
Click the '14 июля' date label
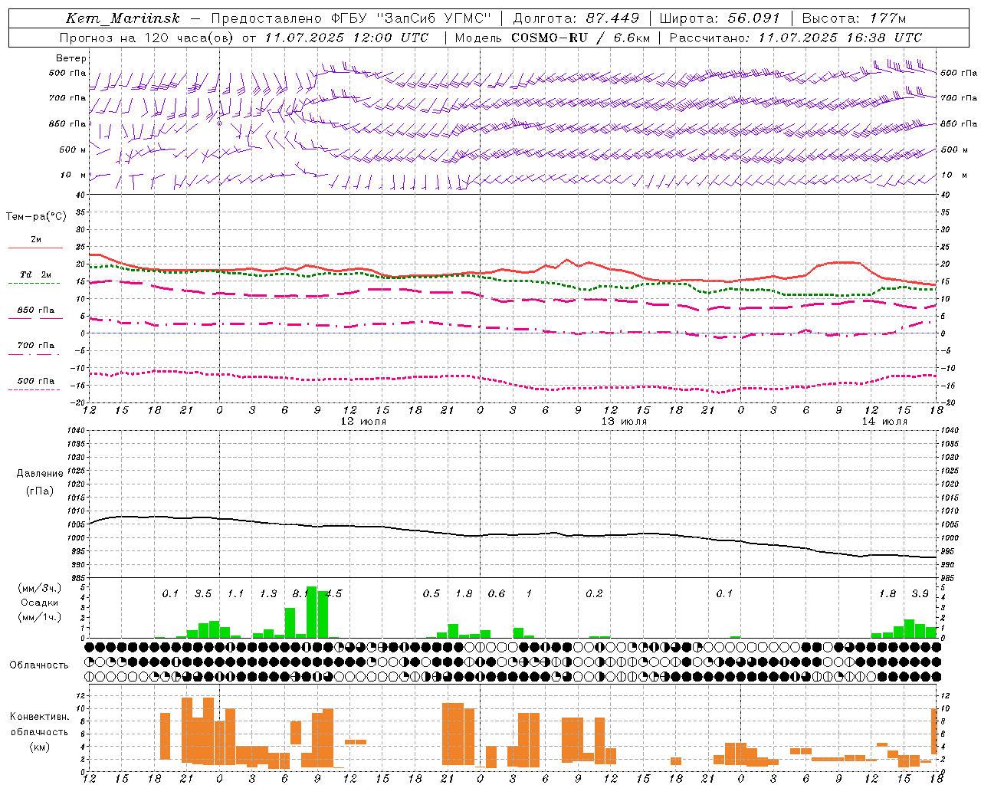[x=884, y=422]
